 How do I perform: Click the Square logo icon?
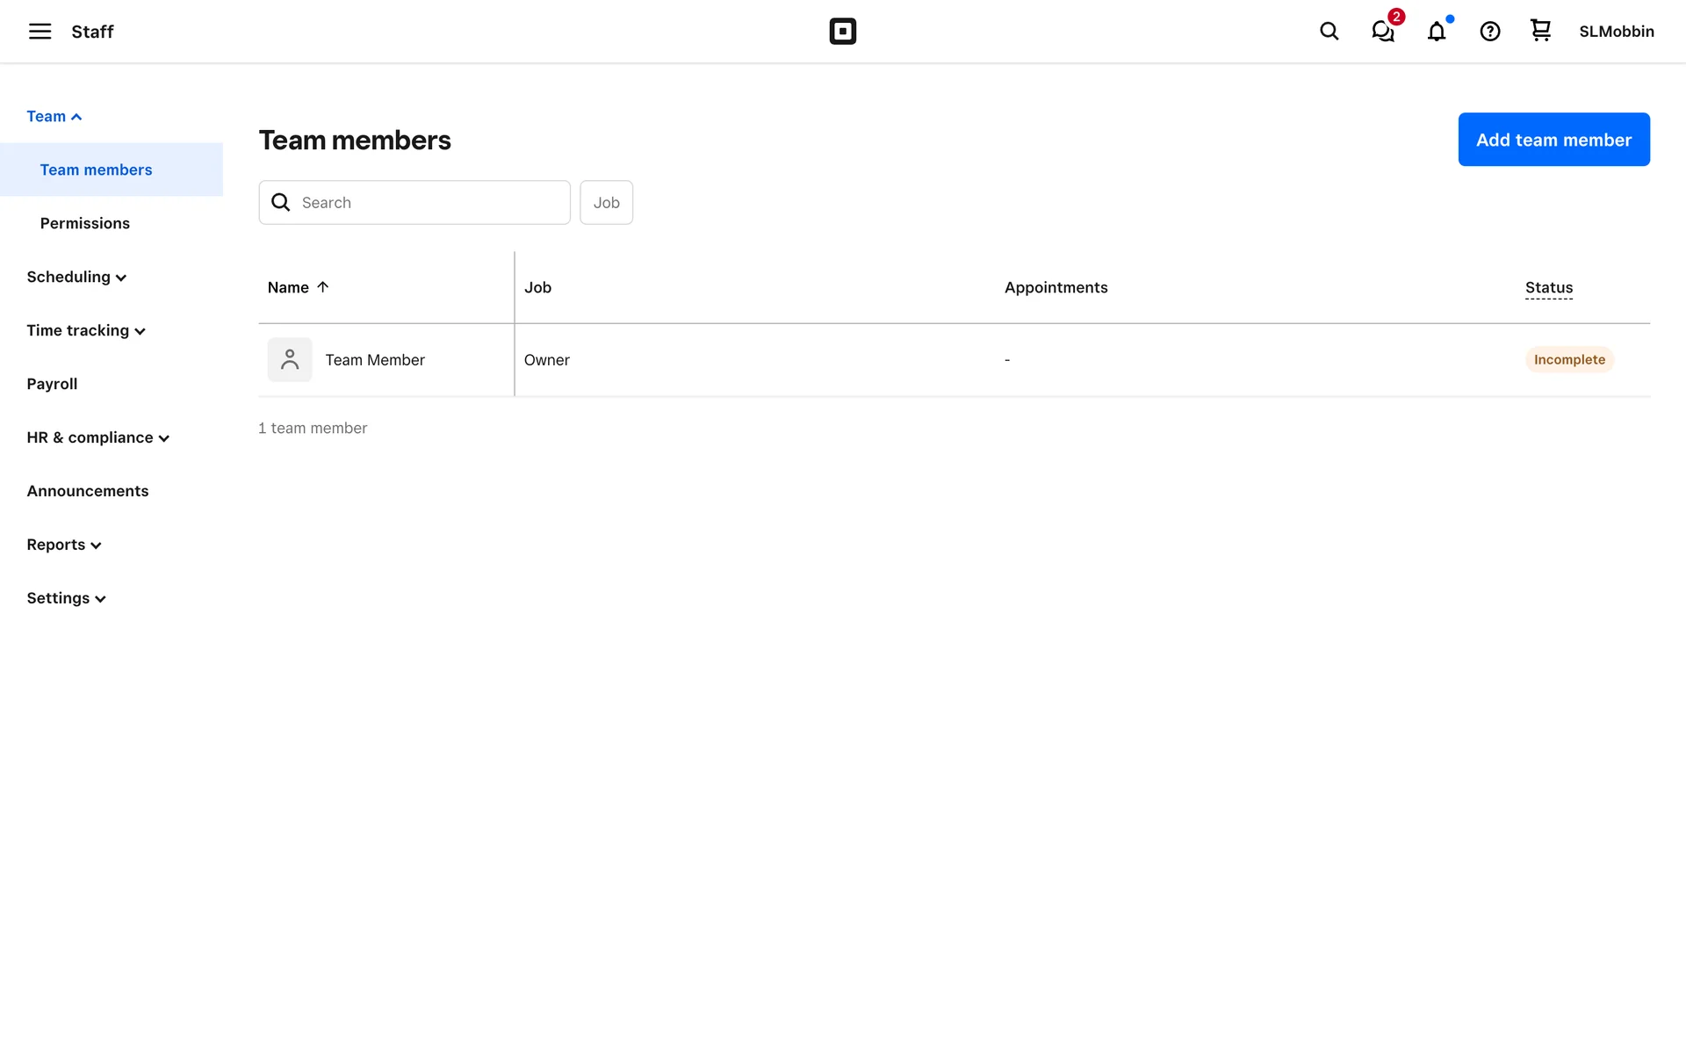842,32
